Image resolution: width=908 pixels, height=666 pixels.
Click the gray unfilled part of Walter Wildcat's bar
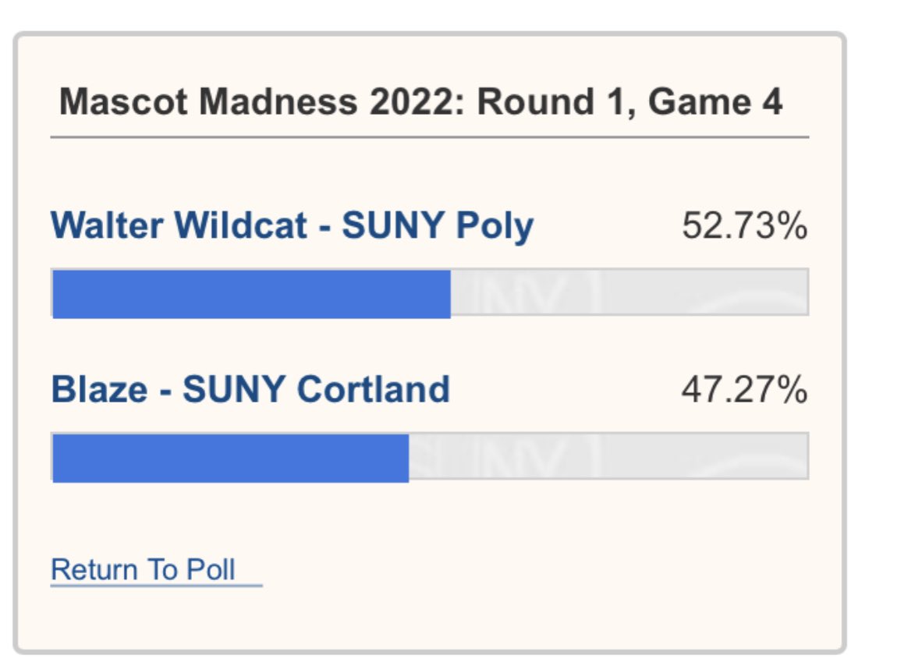coord(630,292)
